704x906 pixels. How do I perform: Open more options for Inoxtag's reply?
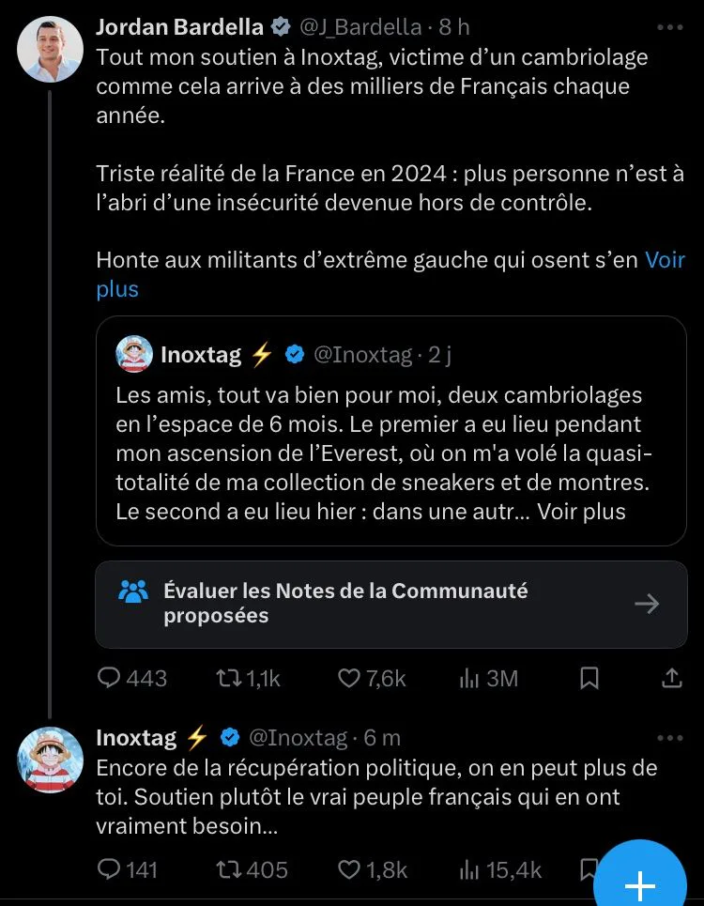(x=670, y=738)
